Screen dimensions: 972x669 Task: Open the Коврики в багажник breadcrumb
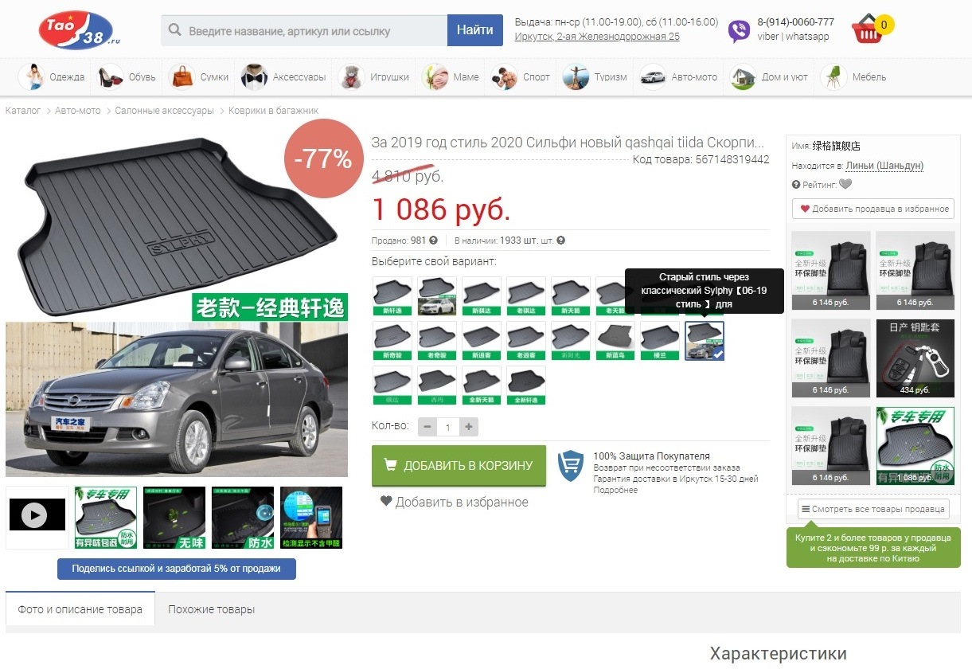click(x=274, y=111)
